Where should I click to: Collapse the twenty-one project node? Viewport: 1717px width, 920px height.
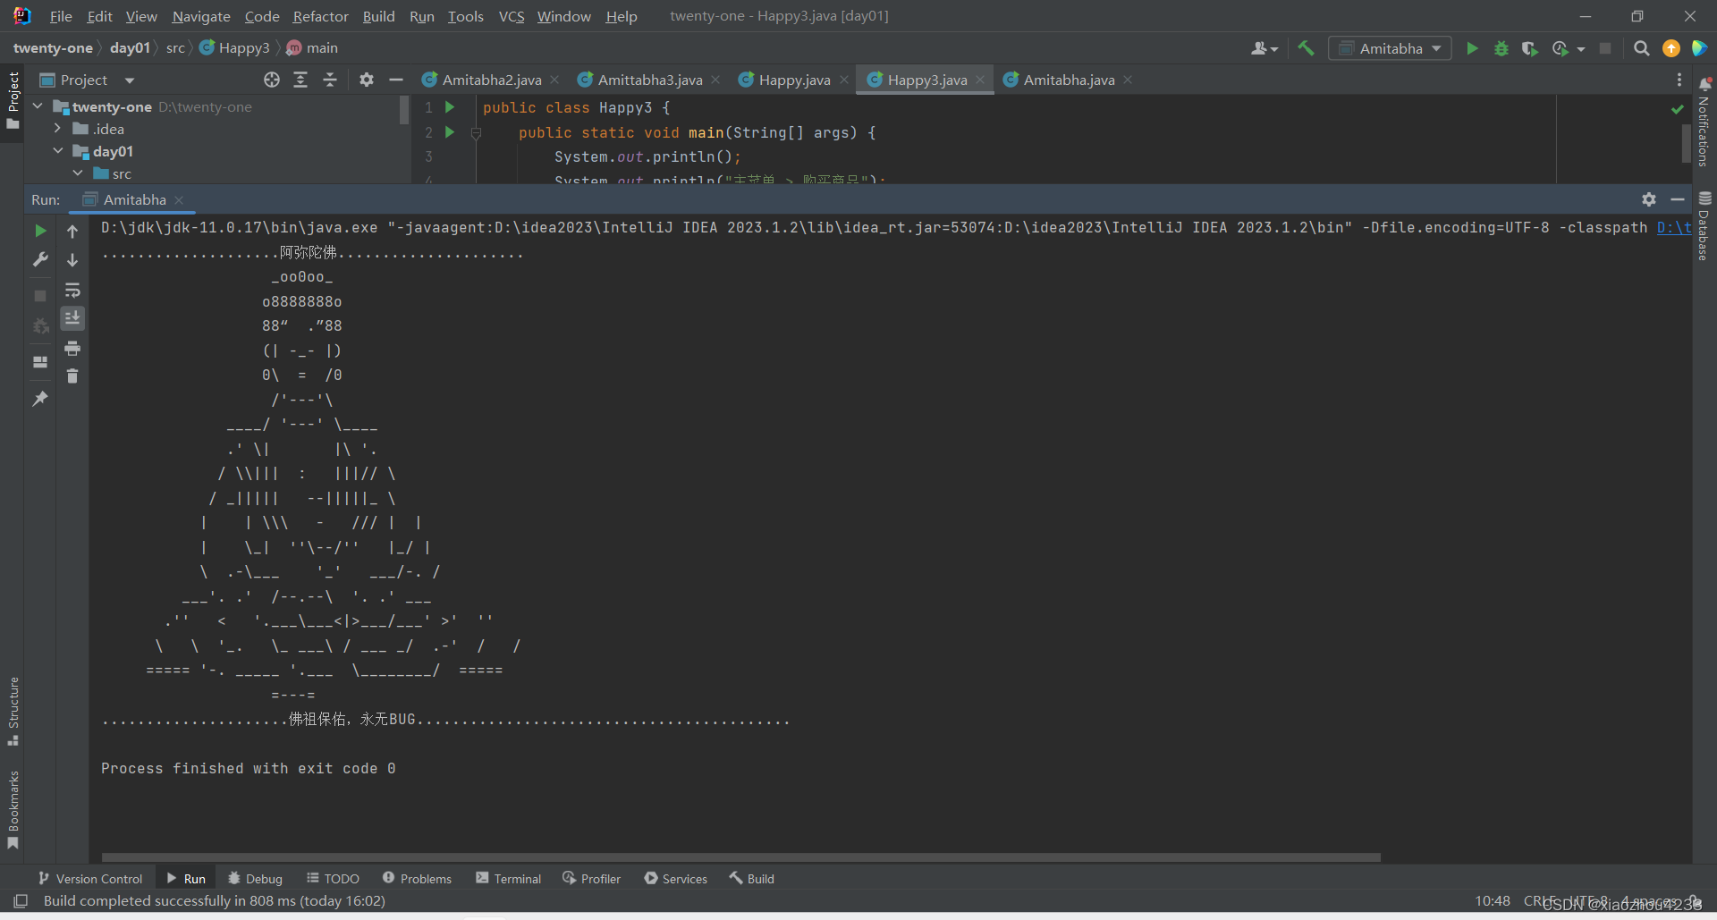point(37,106)
